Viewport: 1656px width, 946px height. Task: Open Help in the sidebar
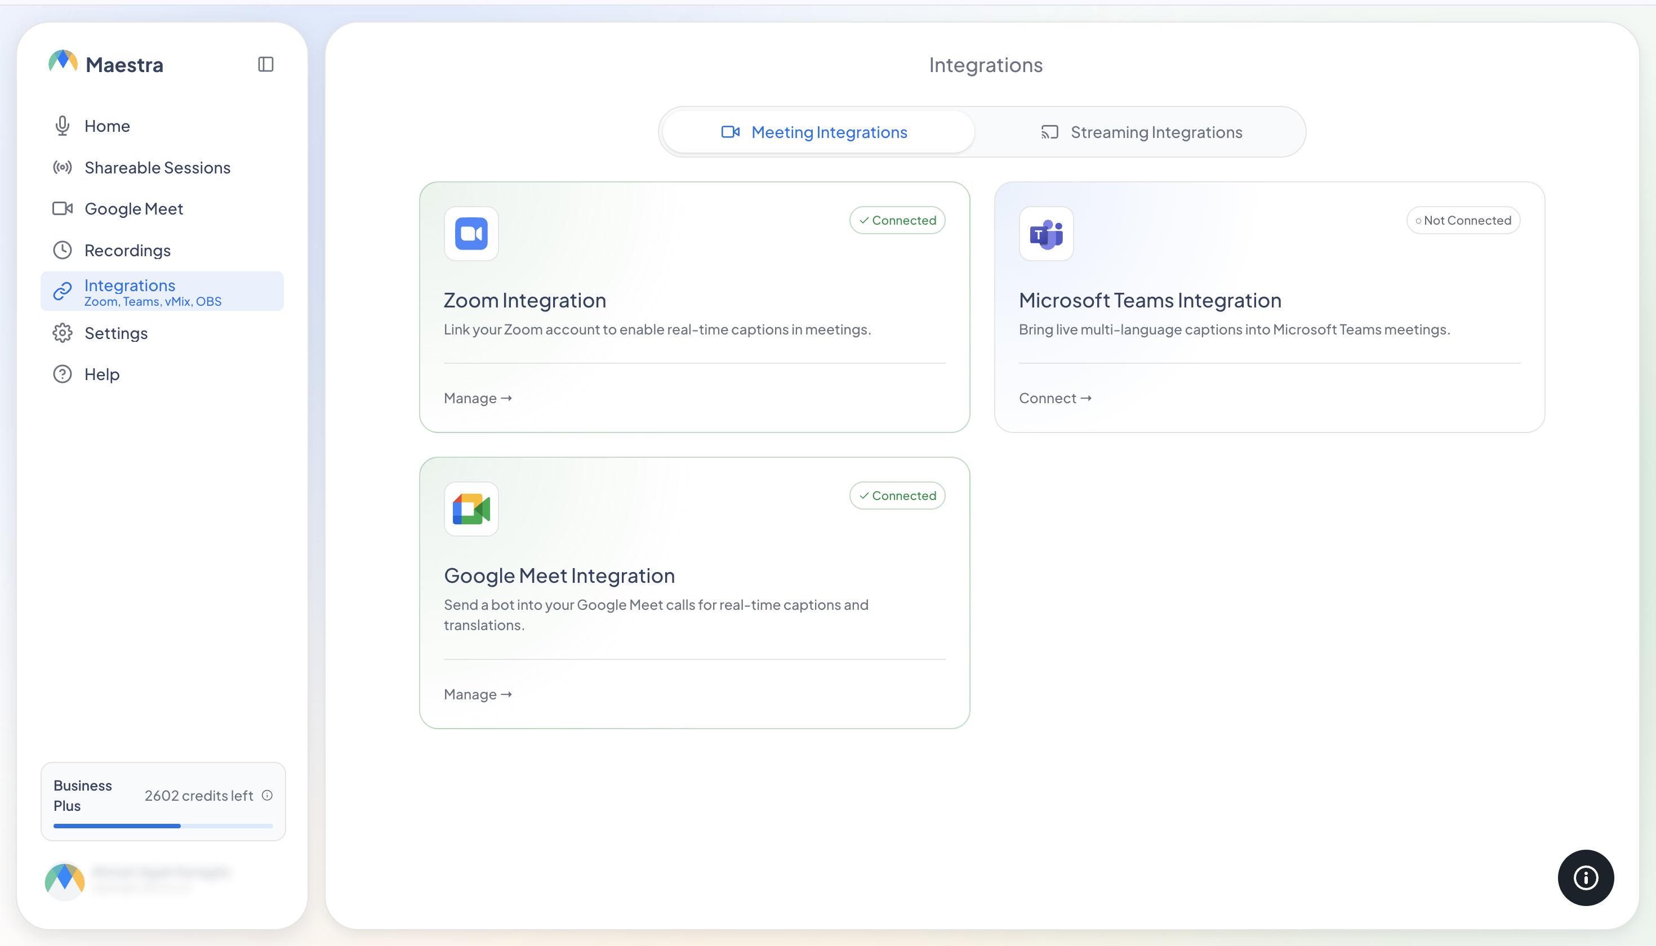[x=162, y=374]
